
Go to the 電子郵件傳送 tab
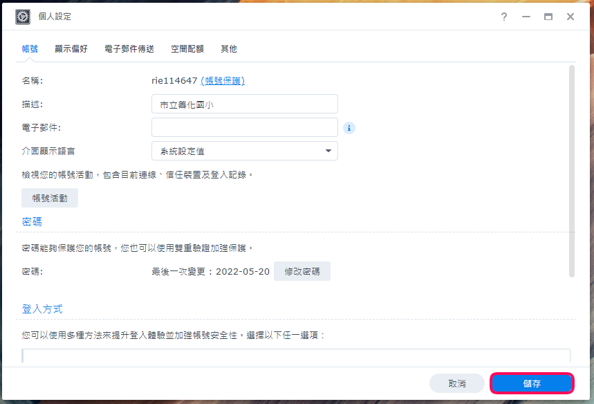pos(129,49)
